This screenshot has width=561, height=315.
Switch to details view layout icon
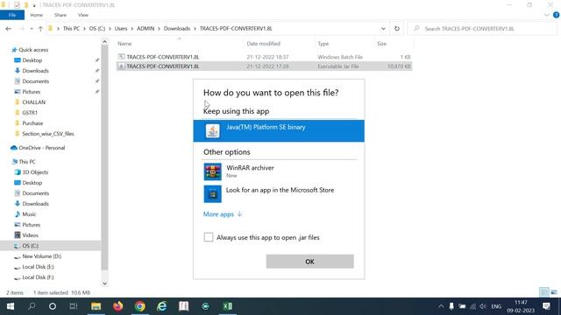coord(543,292)
